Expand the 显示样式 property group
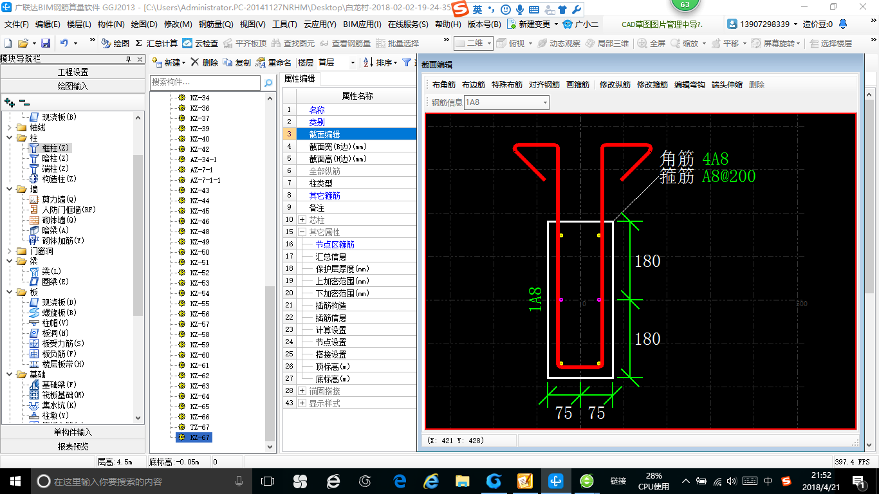The image size is (879, 494). point(302,403)
